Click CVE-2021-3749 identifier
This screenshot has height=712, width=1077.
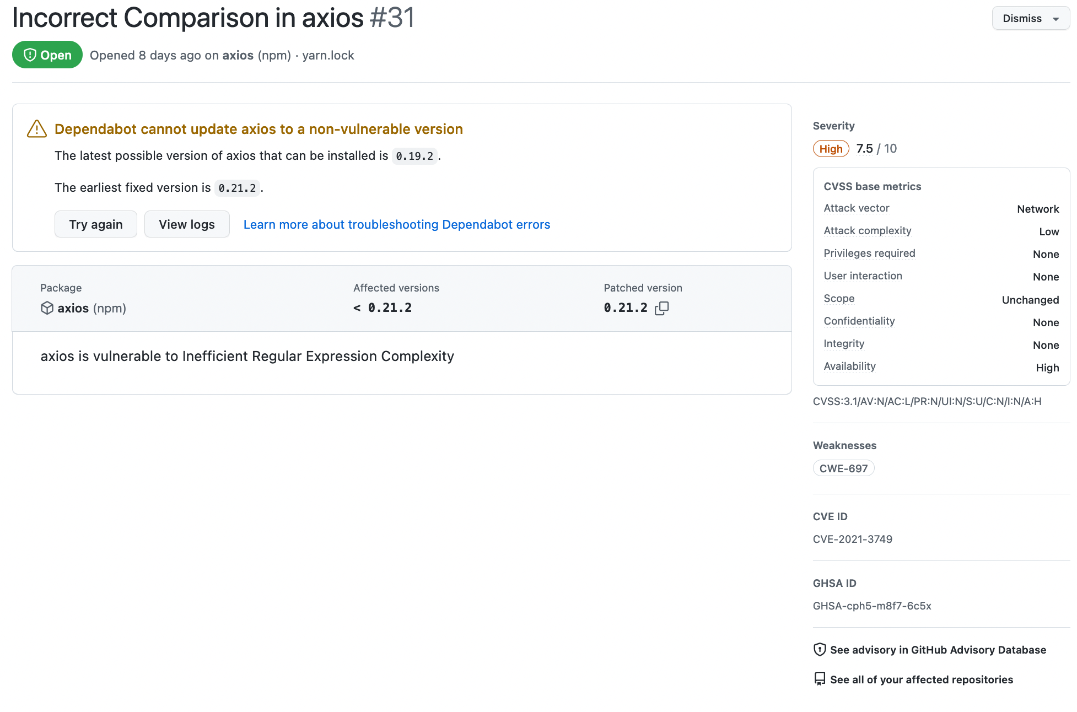[853, 539]
